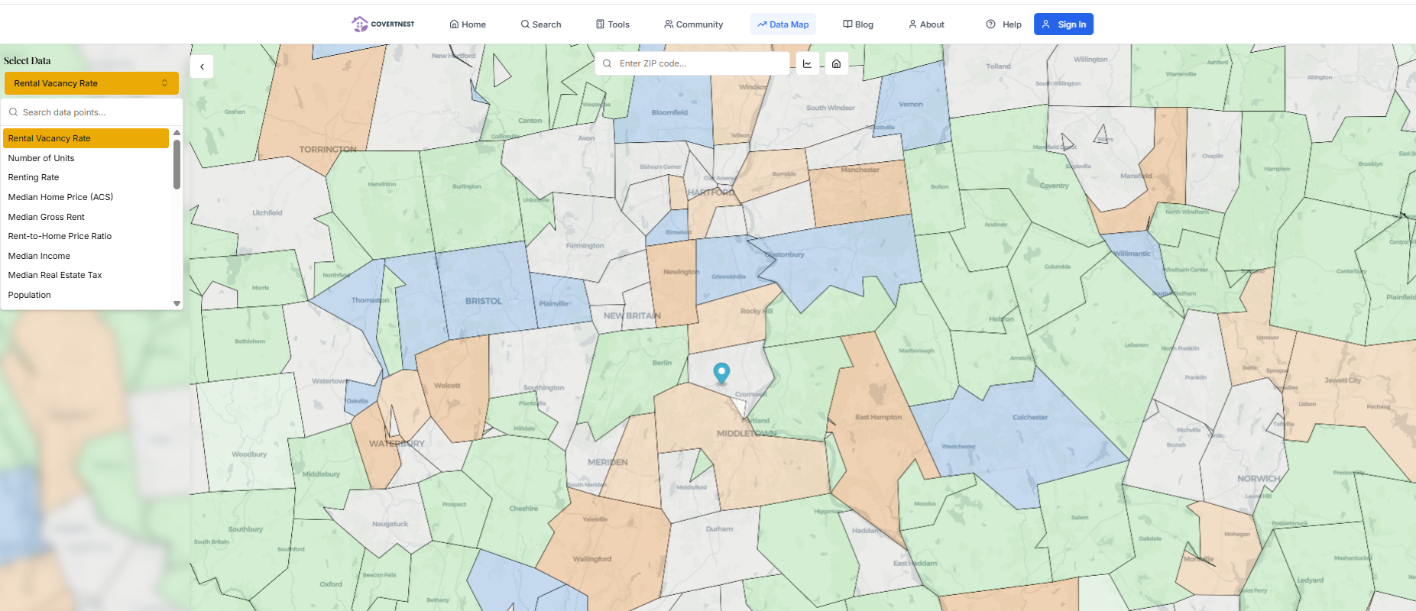Image resolution: width=1416 pixels, height=611 pixels.
Task: Open the Rental Vacancy Rate dropdown
Action: [92, 83]
